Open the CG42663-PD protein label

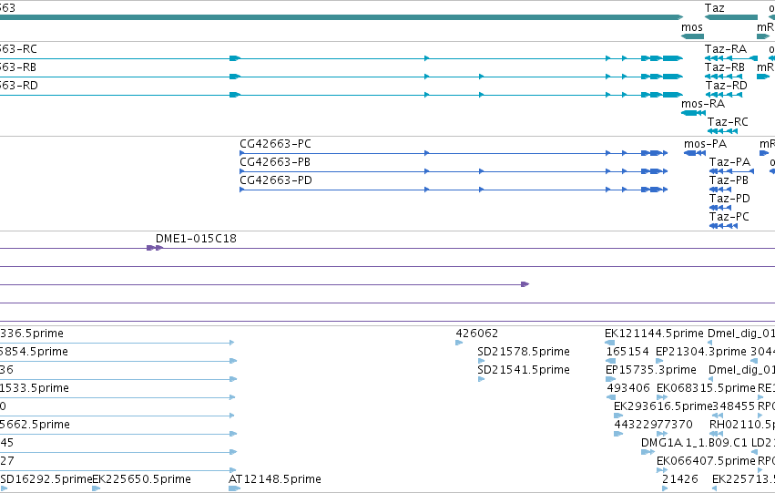tap(276, 180)
